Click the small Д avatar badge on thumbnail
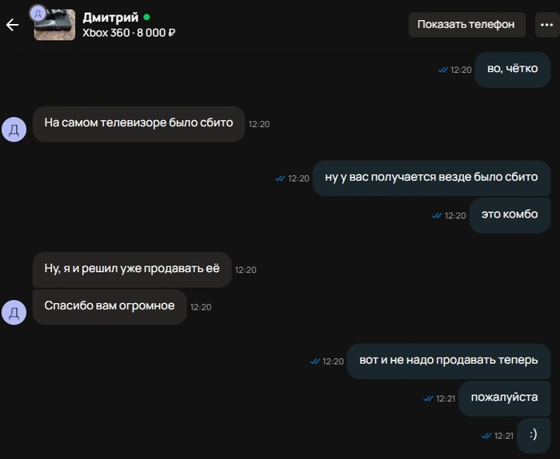Viewport: 560px width, 459px height. coord(38,14)
